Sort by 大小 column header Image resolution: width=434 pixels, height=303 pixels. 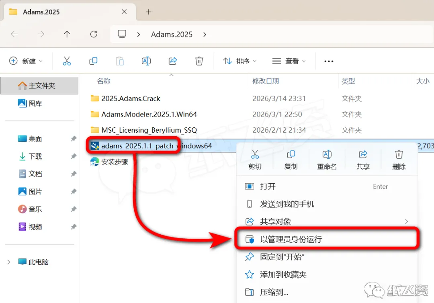click(x=423, y=81)
